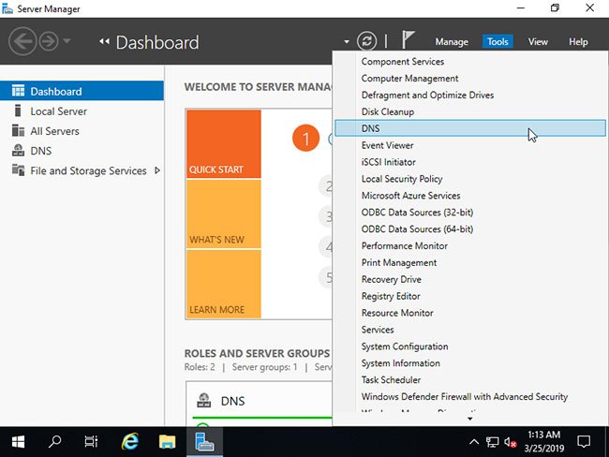This screenshot has height=457, width=609.
Task: Open navigation history dropdown arrow
Action: click(x=67, y=40)
